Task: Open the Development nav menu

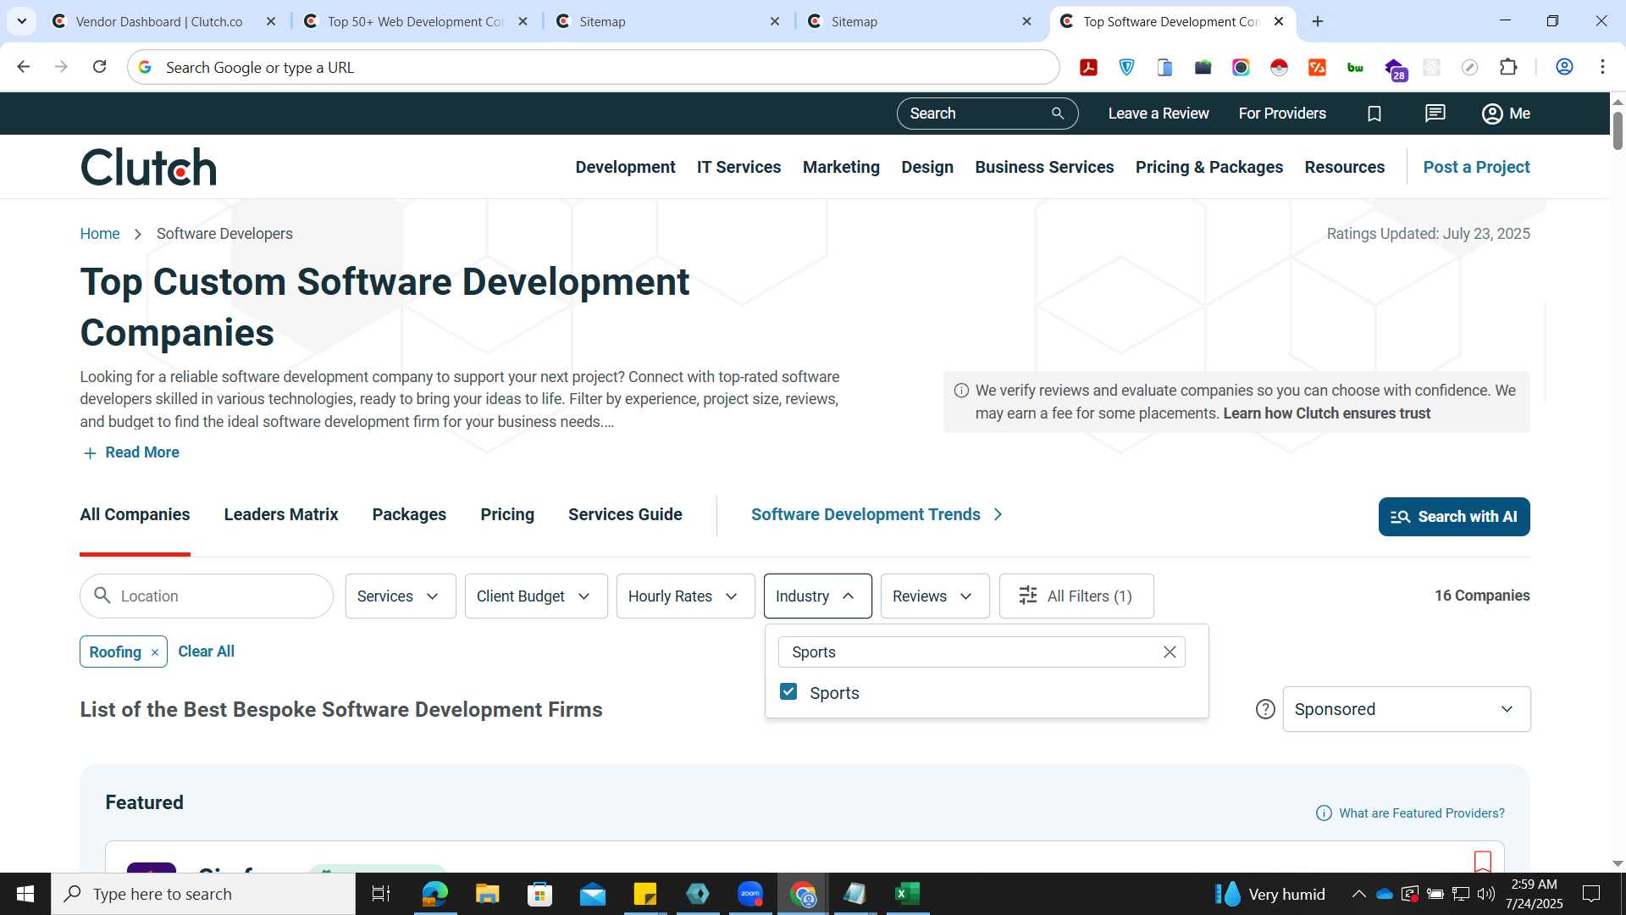Action: [x=625, y=167]
